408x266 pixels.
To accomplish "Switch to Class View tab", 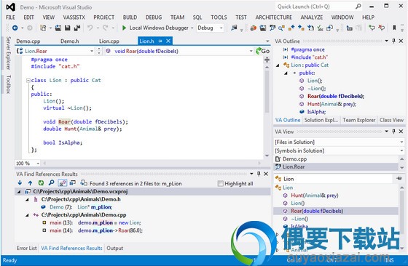I will click(x=391, y=120).
